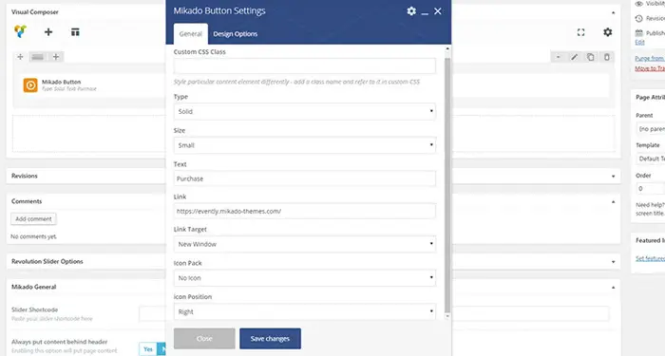The width and height of the screenshot is (665, 356).
Task: Add column with the row's second plus icon
Action: [x=55, y=57]
